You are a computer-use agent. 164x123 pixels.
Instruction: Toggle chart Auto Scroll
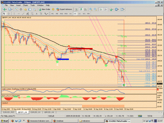click(x=101, y=9)
